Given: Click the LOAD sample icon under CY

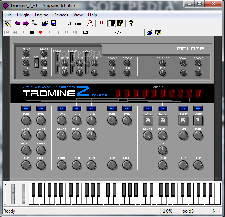Looking at the screenshot, I should coord(183,121).
